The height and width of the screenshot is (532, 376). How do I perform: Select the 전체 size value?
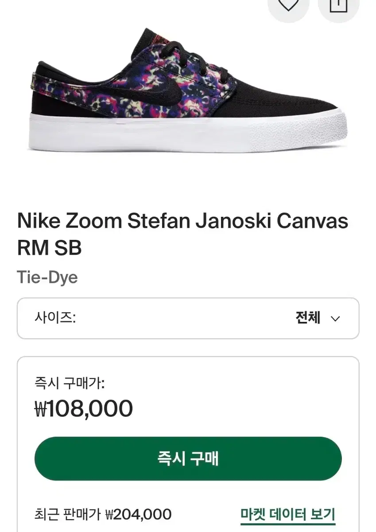tap(308, 318)
